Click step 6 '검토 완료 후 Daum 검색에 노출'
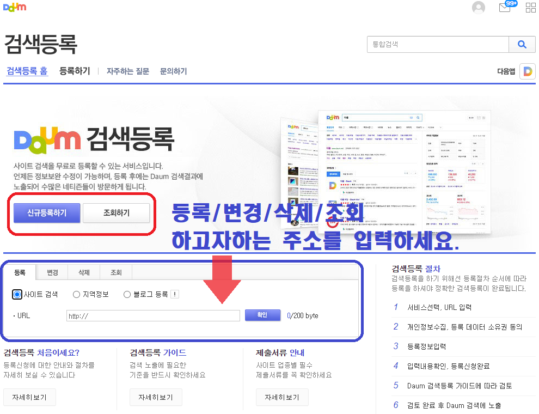The height and width of the screenshot is (414, 539). click(454, 405)
